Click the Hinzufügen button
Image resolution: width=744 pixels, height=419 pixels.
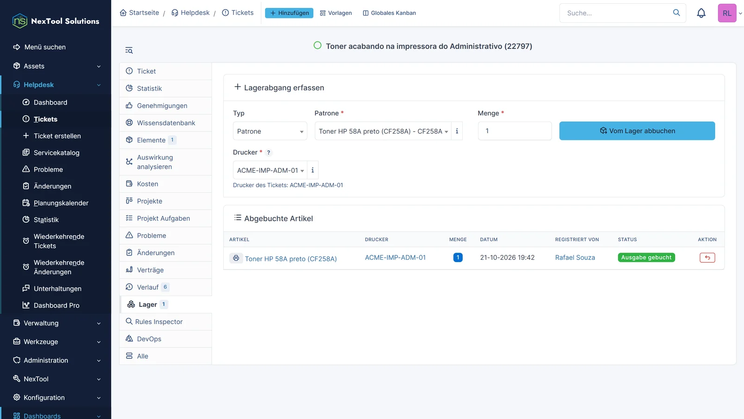point(289,13)
